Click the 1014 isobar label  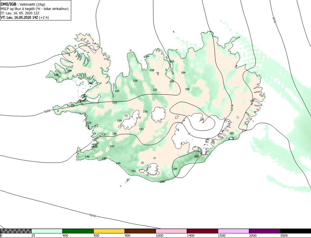(274, 19)
